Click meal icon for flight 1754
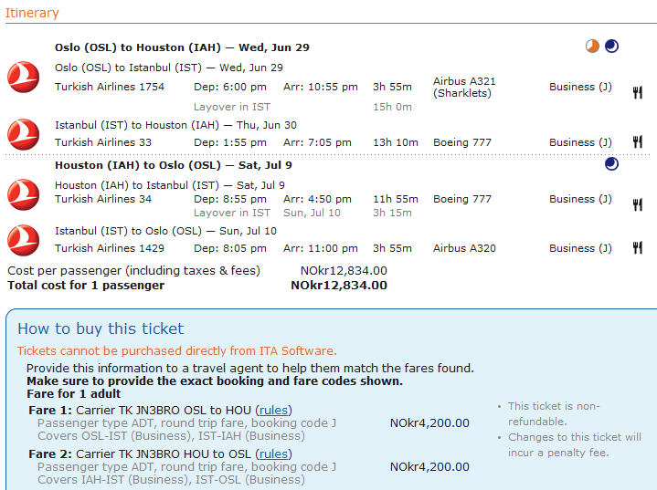This screenshot has height=490, width=657. [638, 92]
